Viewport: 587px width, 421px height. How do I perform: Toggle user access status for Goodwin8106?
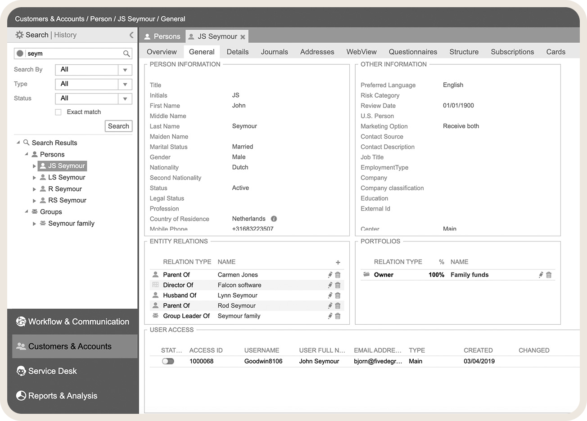[x=168, y=361]
